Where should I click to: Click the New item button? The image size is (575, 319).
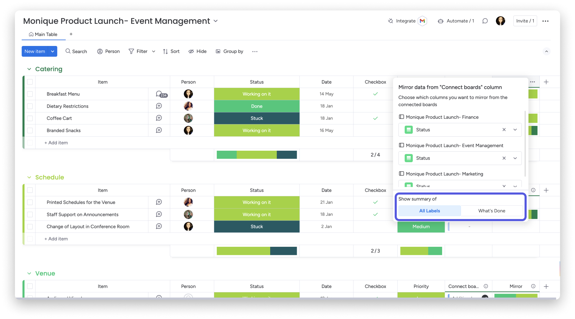[35, 51]
